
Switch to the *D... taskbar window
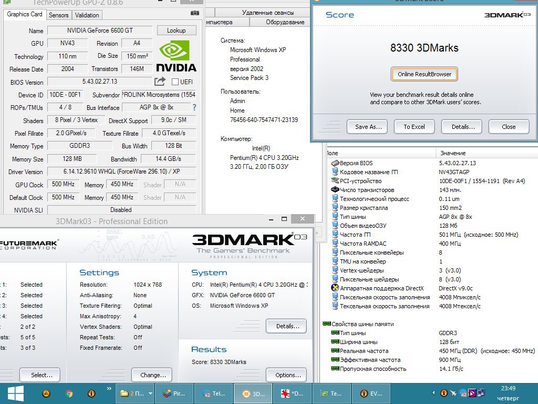click(292, 393)
